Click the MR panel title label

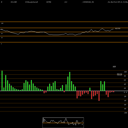click(x=114, y=67)
